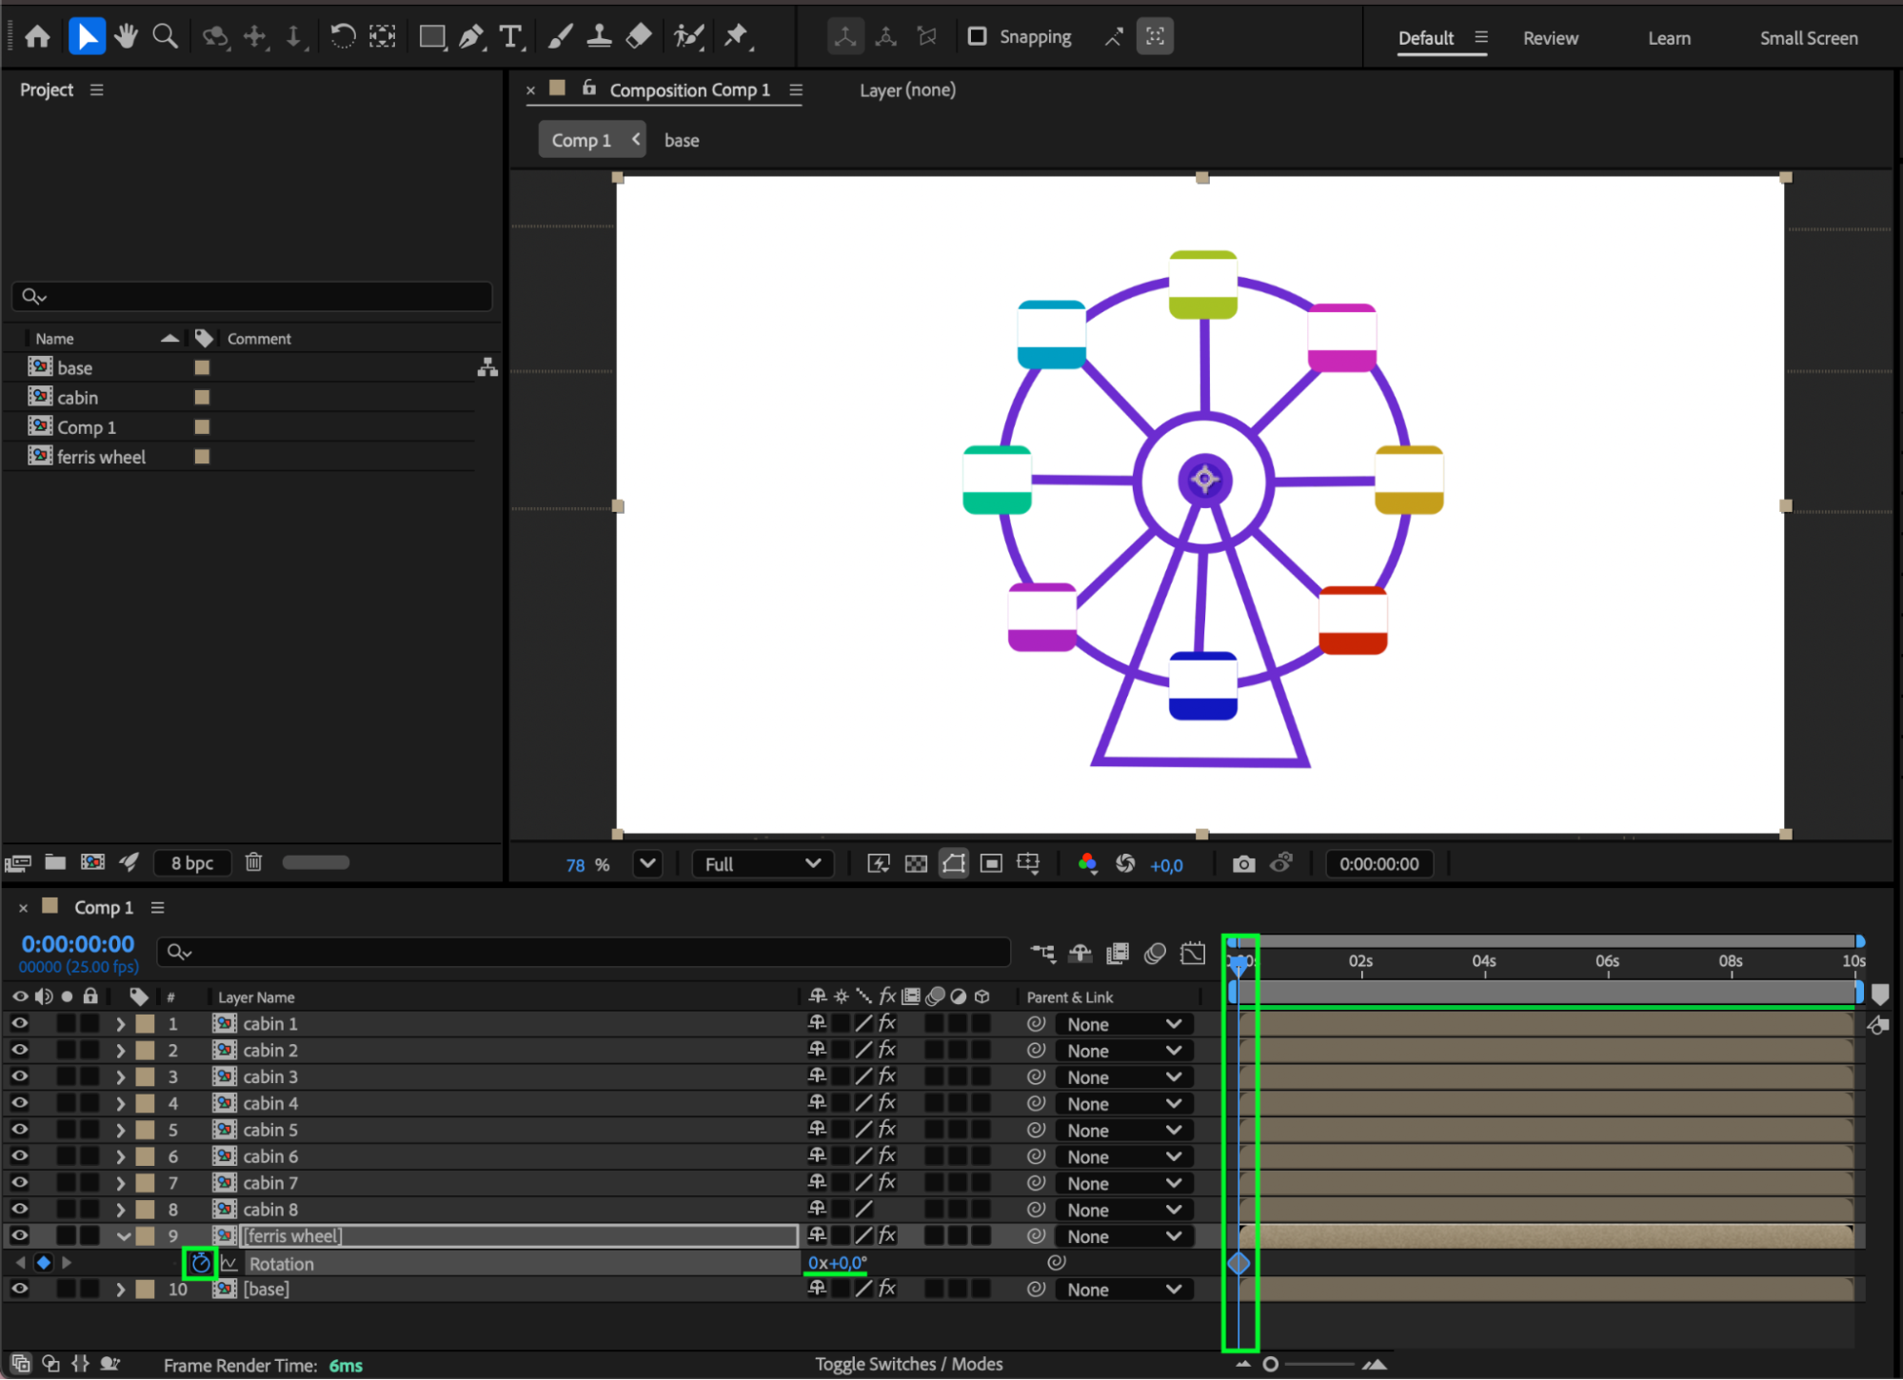This screenshot has height=1380, width=1903.
Task: Open the Comp 1 timeline panel menu
Action: 157,908
